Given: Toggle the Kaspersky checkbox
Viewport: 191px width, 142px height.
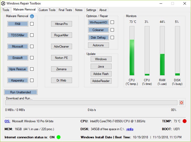Looking at the screenshot, I should (32, 80).
